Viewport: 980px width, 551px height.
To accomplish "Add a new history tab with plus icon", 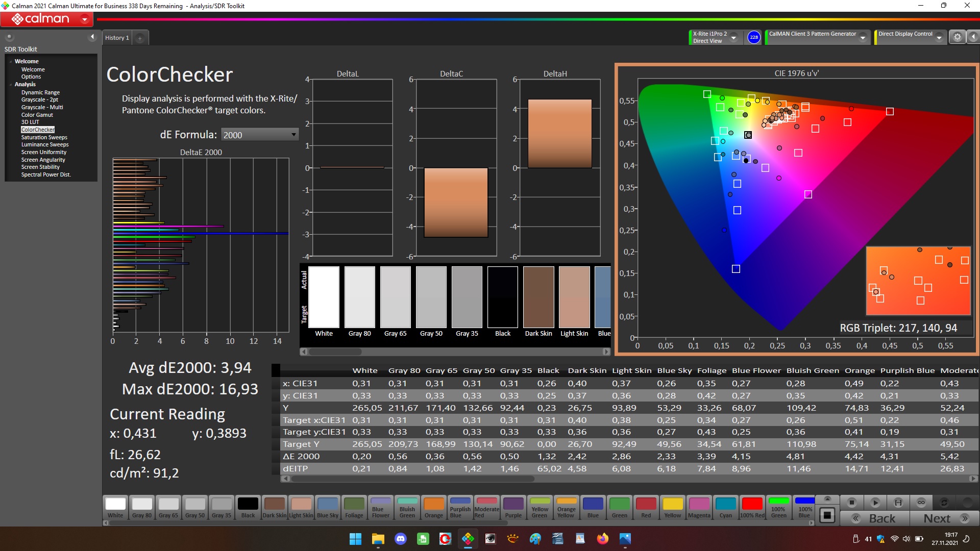I will click(x=140, y=38).
